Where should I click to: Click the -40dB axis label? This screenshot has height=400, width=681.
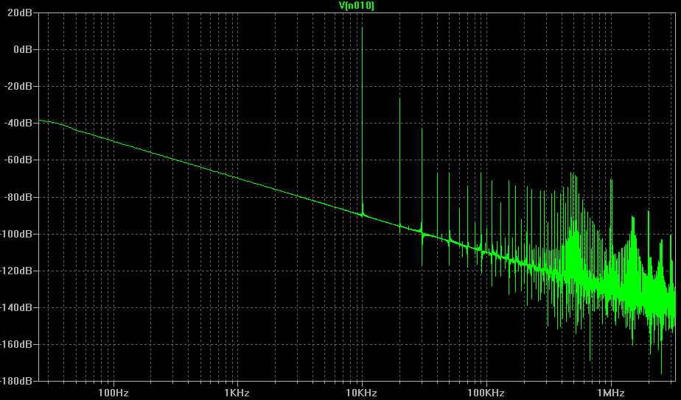[x=18, y=123]
